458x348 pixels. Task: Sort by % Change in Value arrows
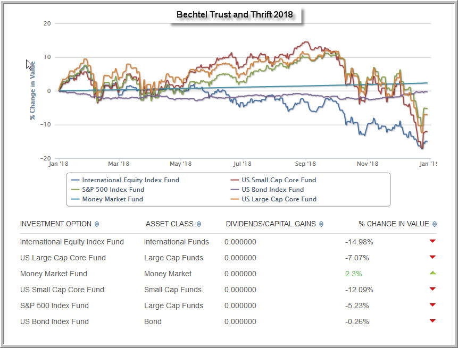click(x=435, y=224)
